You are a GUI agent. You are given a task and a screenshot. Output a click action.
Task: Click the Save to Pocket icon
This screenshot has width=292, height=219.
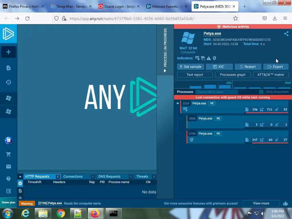(x=264, y=18)
